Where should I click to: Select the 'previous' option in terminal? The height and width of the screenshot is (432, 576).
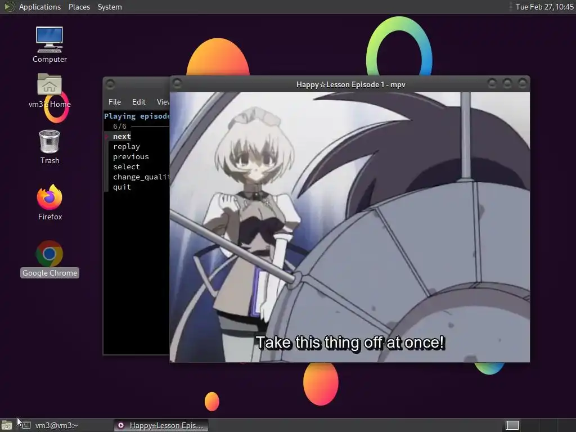coord(130,156)
